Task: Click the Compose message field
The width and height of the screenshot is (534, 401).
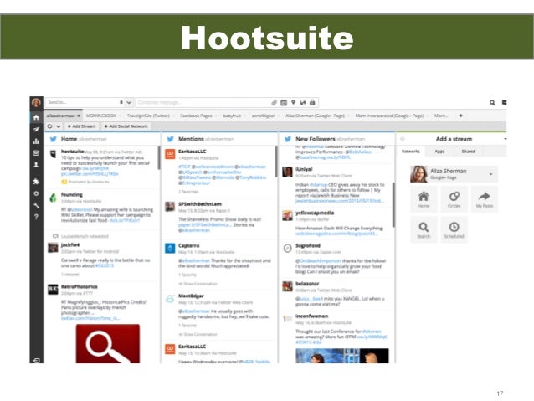Action: 203,102
